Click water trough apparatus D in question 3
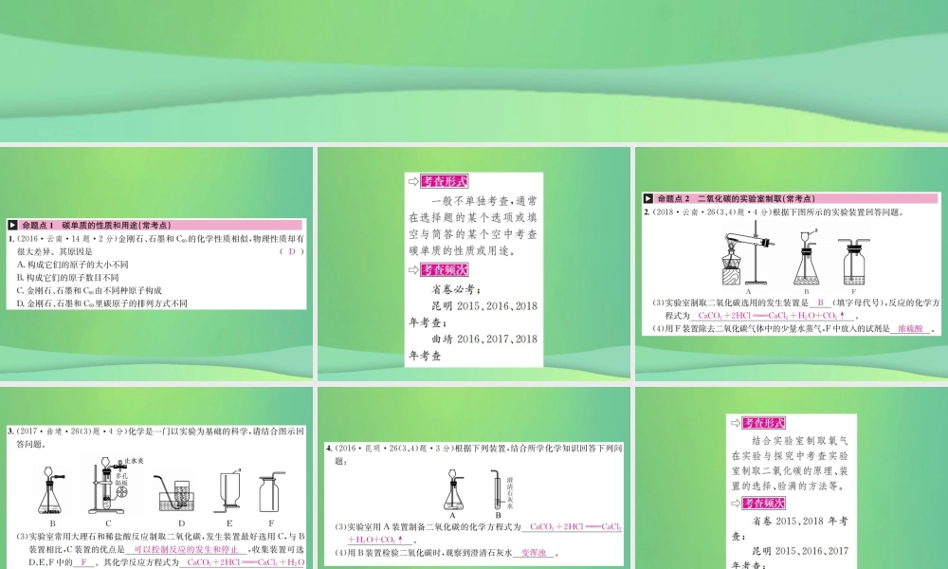 [175, 494]
